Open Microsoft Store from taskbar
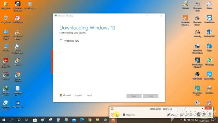Image resolution: width=218 pixels, height=123 pixels. (x=35, y=120)
